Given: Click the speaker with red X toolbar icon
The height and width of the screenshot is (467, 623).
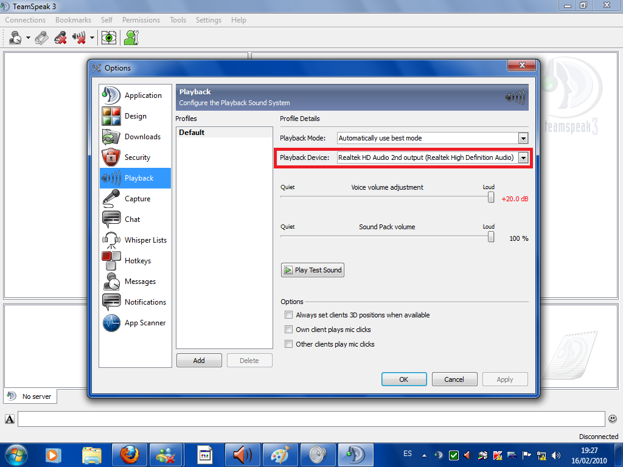Looking at the screenshot, I should (79, 38).
